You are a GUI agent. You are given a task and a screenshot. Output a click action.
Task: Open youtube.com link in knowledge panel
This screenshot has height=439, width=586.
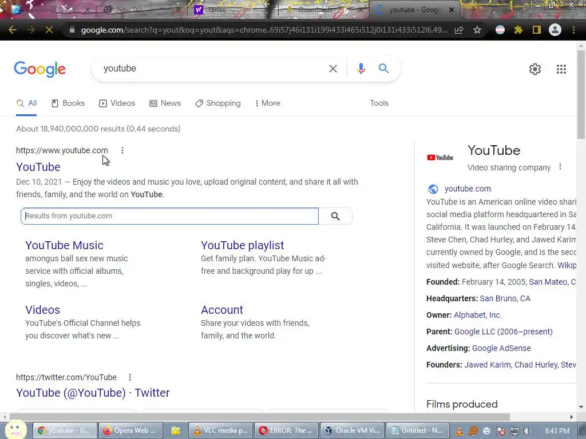[468, 189]
